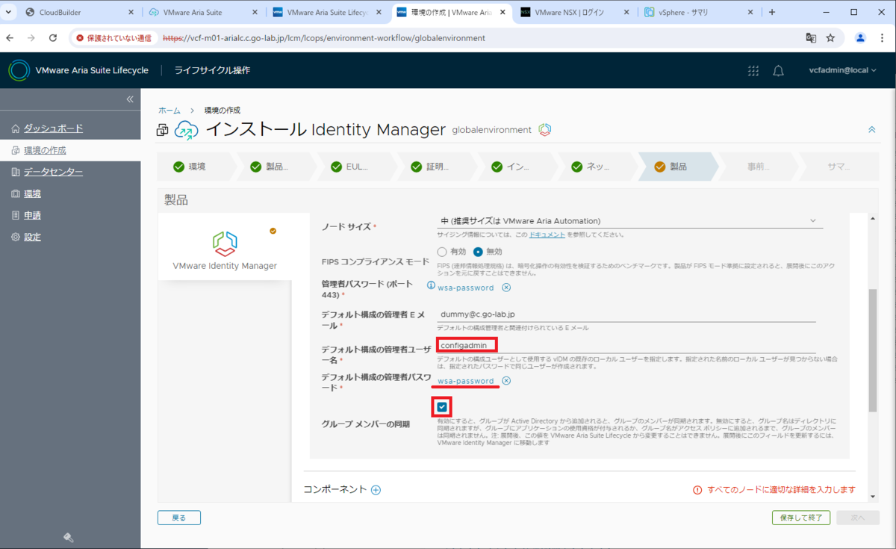Click the ライフサイクル操作 header label
The height and width of the screenshot is (549, 896).
click(x=212, y=70)
